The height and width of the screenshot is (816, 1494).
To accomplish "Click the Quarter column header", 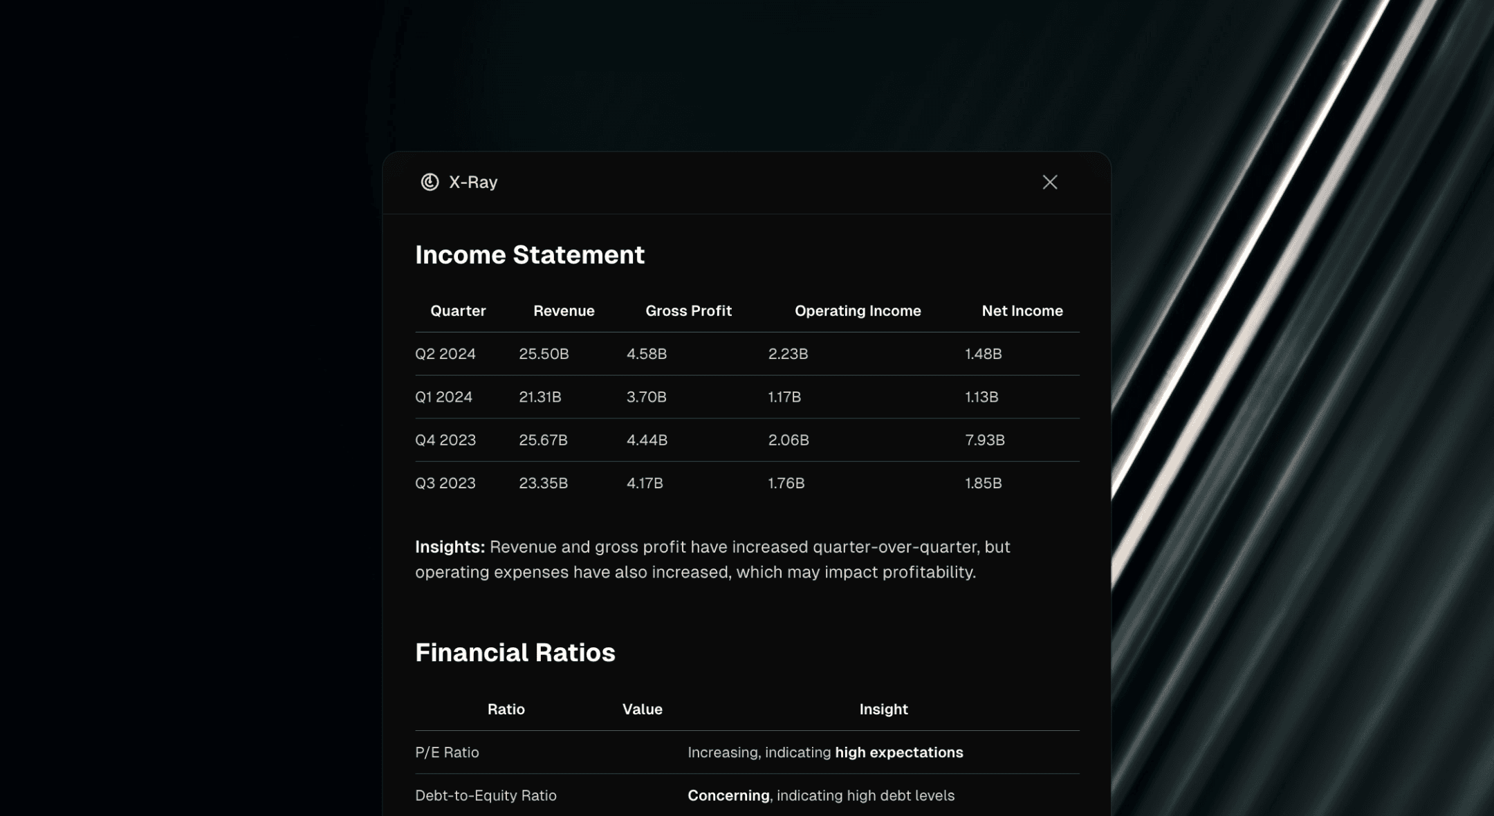I will [x=458, y=310].
